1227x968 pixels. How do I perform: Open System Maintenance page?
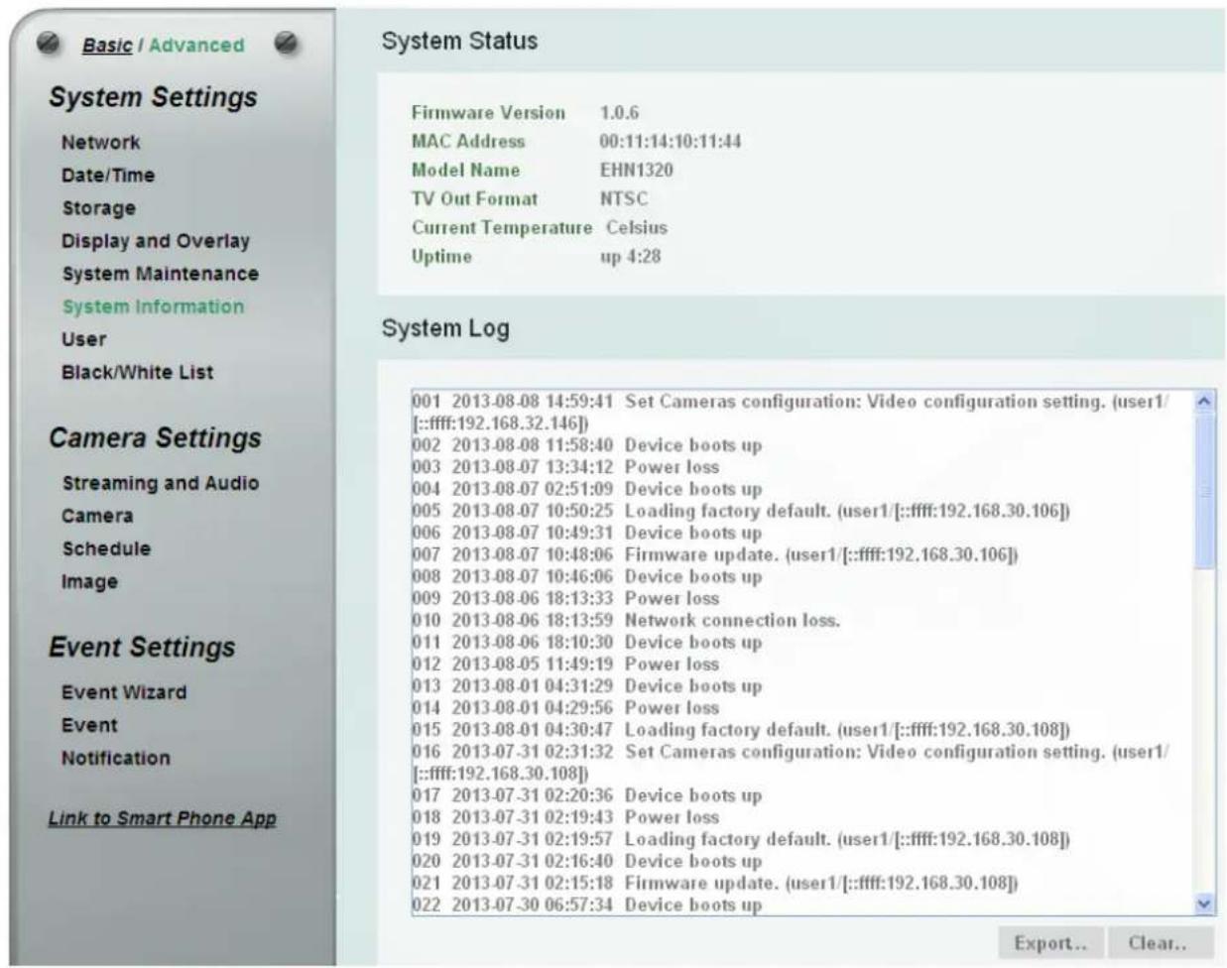[161, 274]
